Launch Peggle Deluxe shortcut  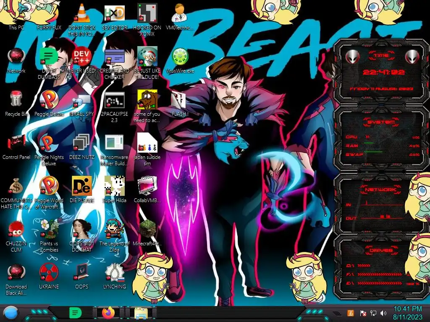click(x=49, y=104)
